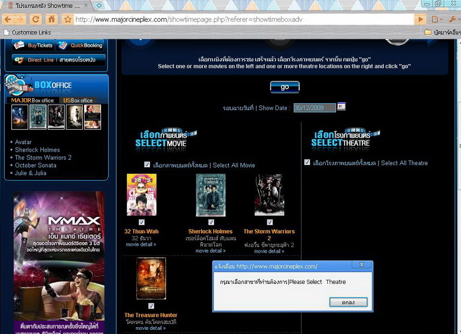Confirm the alert dialog with ตกลง button

[x=349, y=302]
